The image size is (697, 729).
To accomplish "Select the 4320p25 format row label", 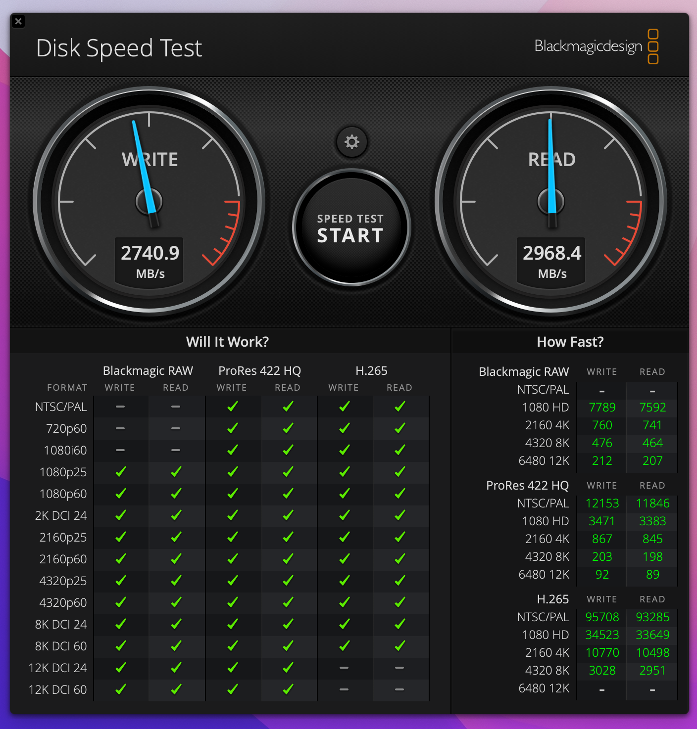I will tap(63, 581).
